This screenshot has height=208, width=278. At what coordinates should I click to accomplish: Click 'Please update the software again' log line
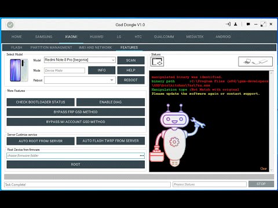tap(206, 94)
